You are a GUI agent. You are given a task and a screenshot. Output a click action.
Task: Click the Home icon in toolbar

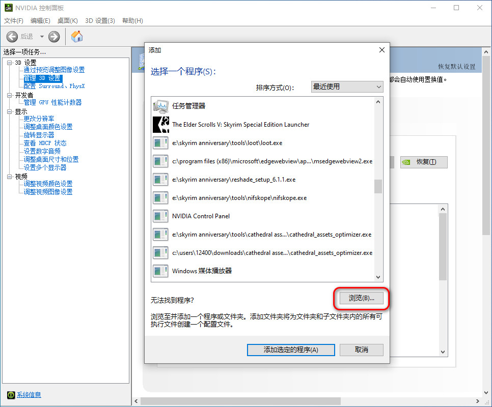77,37
